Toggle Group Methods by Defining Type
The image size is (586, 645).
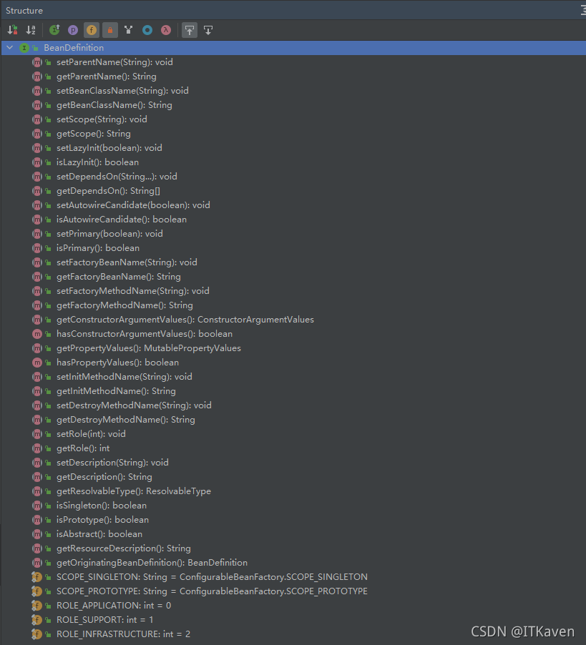point(128,30)
